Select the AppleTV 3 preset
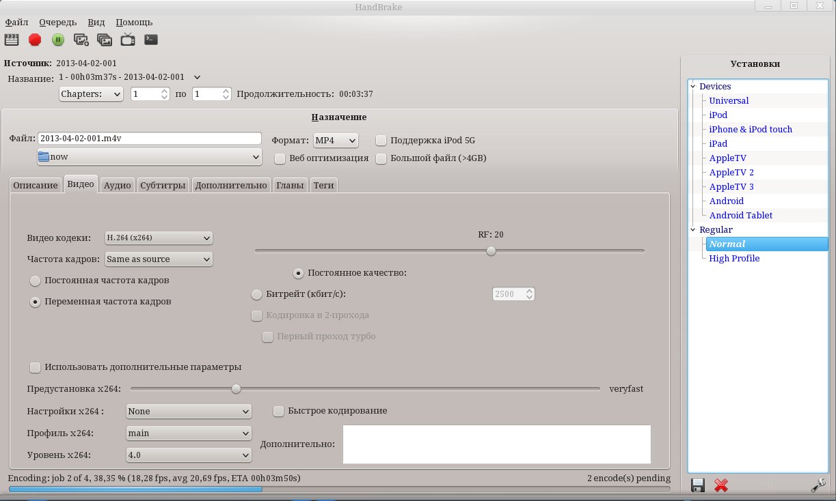The image size is (836, 501). tap(731, 186)
